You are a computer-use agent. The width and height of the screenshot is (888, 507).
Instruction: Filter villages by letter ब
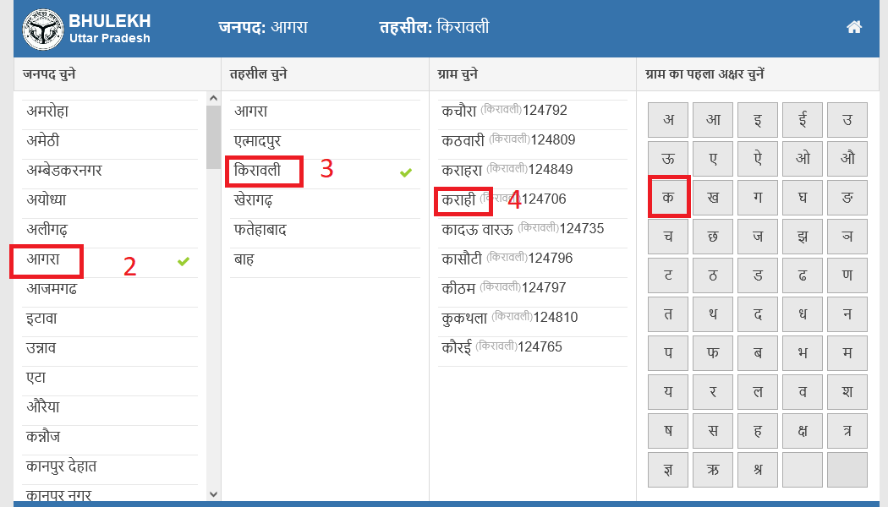coord(758,353)
